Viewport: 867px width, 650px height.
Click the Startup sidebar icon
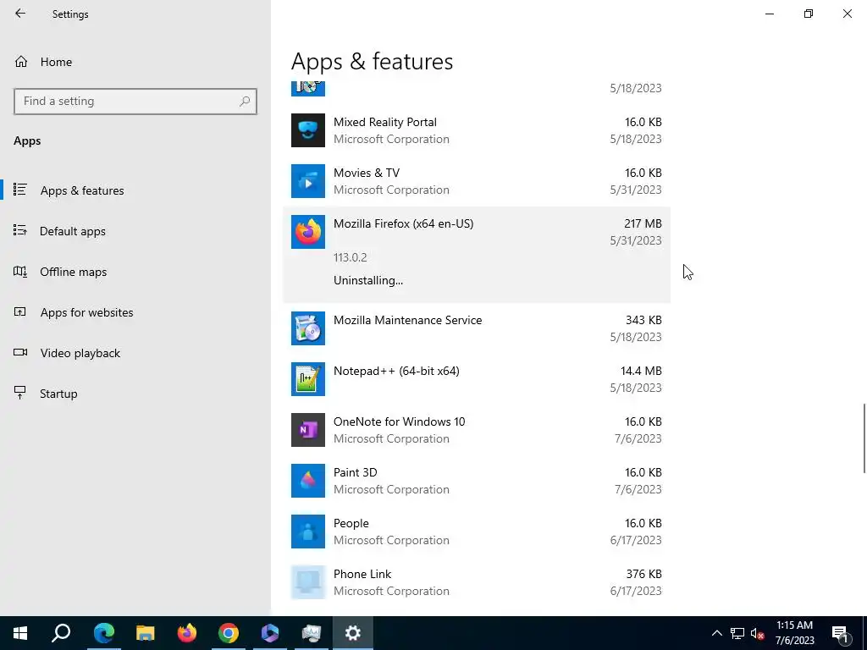click(x=20, y=393)
